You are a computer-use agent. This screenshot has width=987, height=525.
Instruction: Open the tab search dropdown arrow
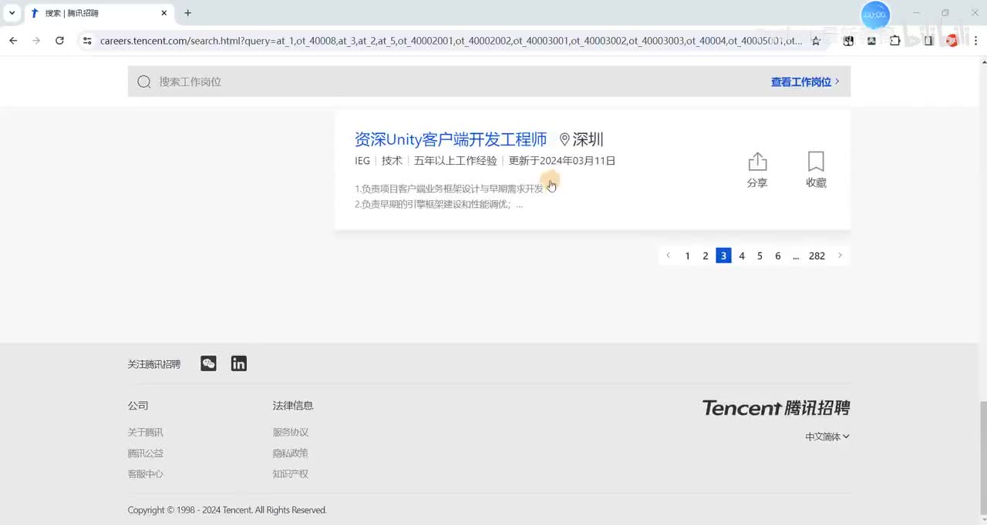click(12, 13)
